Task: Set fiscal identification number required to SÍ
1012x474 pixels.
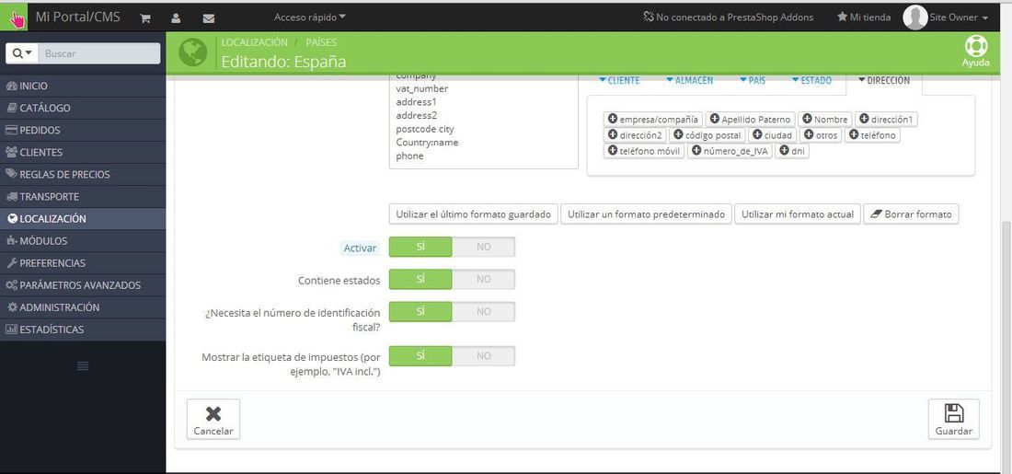Action: click(420, 311)
